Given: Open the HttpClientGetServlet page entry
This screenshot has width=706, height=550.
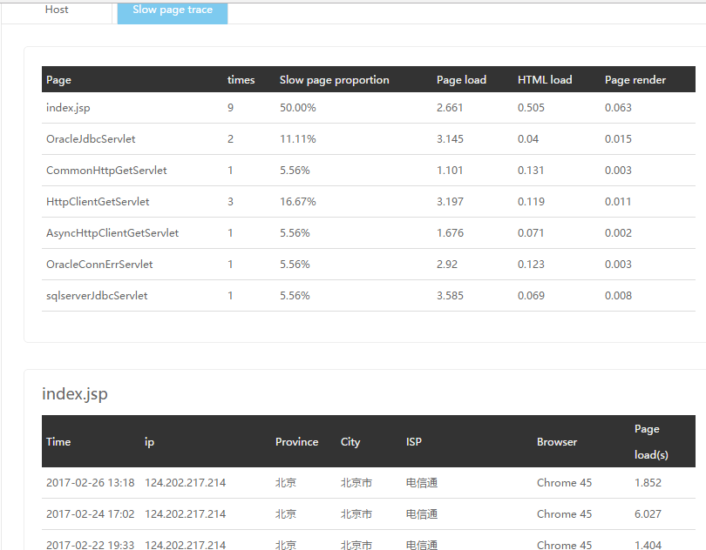Looking at the screenshot, I should point(98,202).
